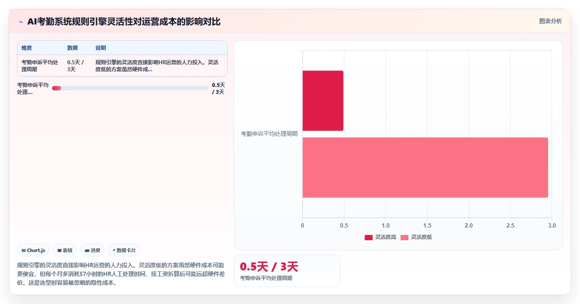Screen dimensions: 580x304
Task: Select the 进度 tag
Action: tap(92, 250)
